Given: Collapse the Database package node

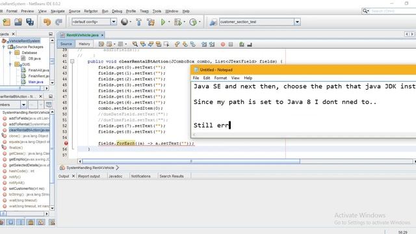Looking at the screenshot, I should tap(10, 53).
